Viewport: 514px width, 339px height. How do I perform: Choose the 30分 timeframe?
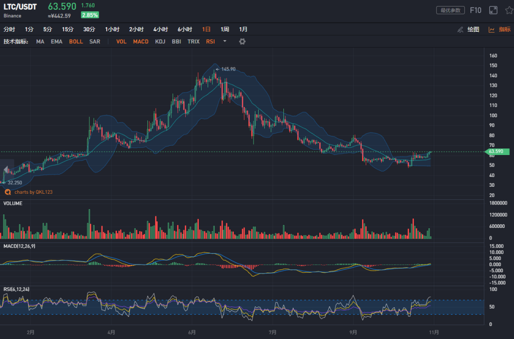coord(89,29)
